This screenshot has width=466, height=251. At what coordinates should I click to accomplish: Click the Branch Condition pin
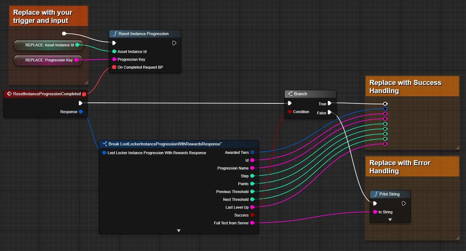(290, 112)
